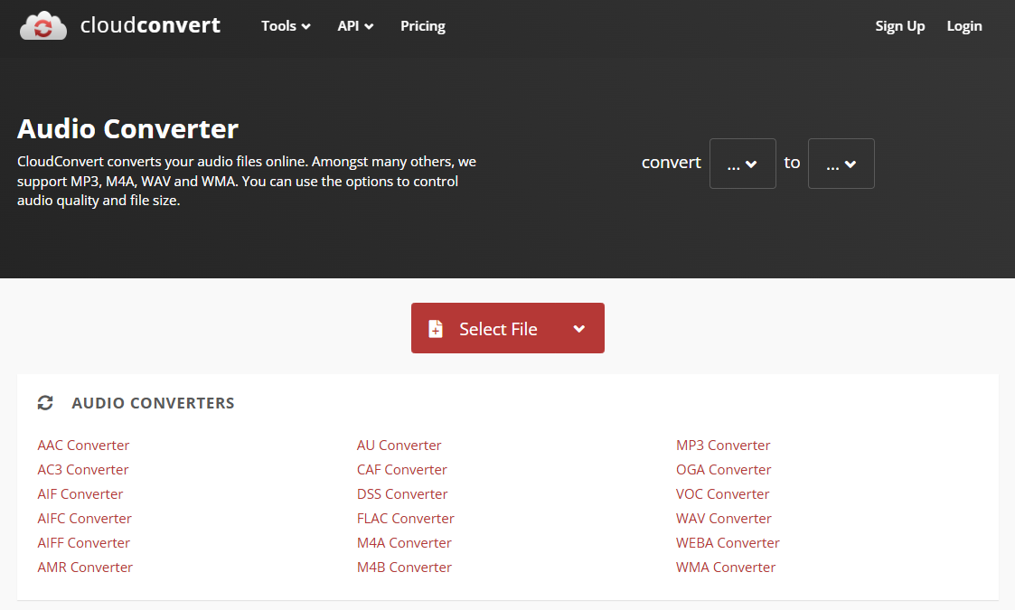Expand the API menu
Viewport: 1015px width, 610px height.
tap(354, 26)
